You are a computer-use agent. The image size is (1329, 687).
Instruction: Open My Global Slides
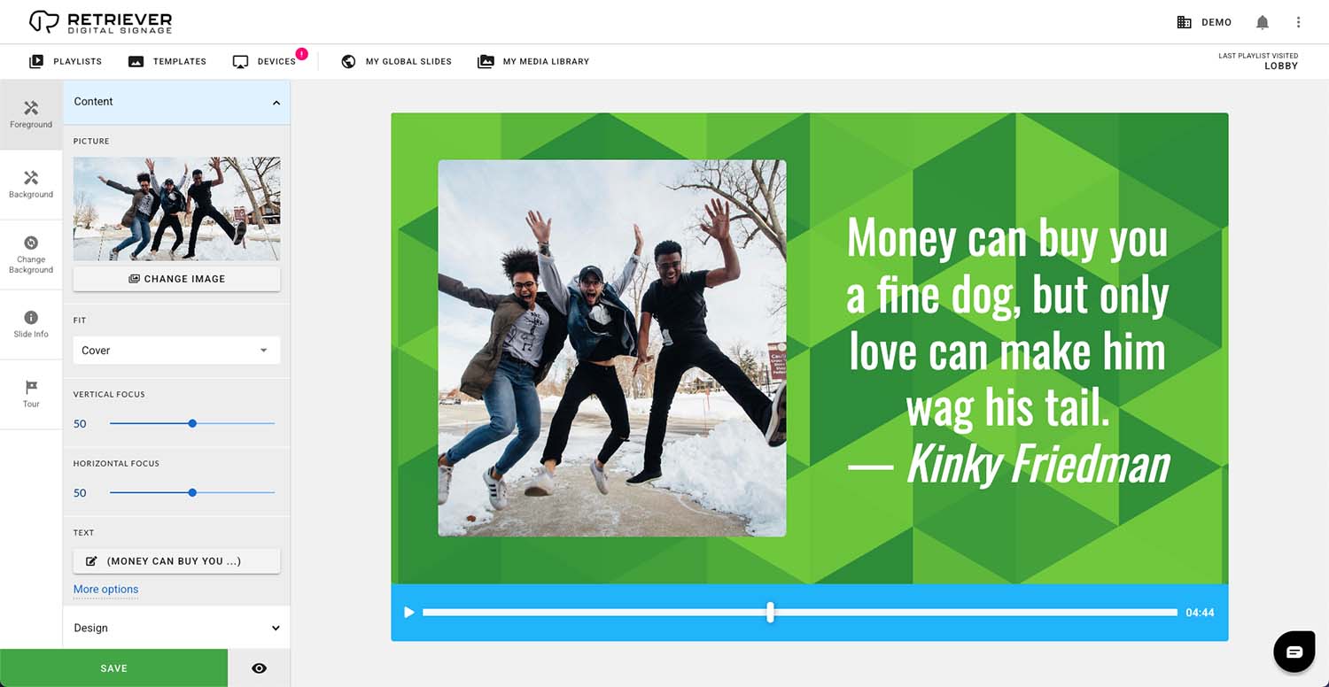(x=396, y=61)
